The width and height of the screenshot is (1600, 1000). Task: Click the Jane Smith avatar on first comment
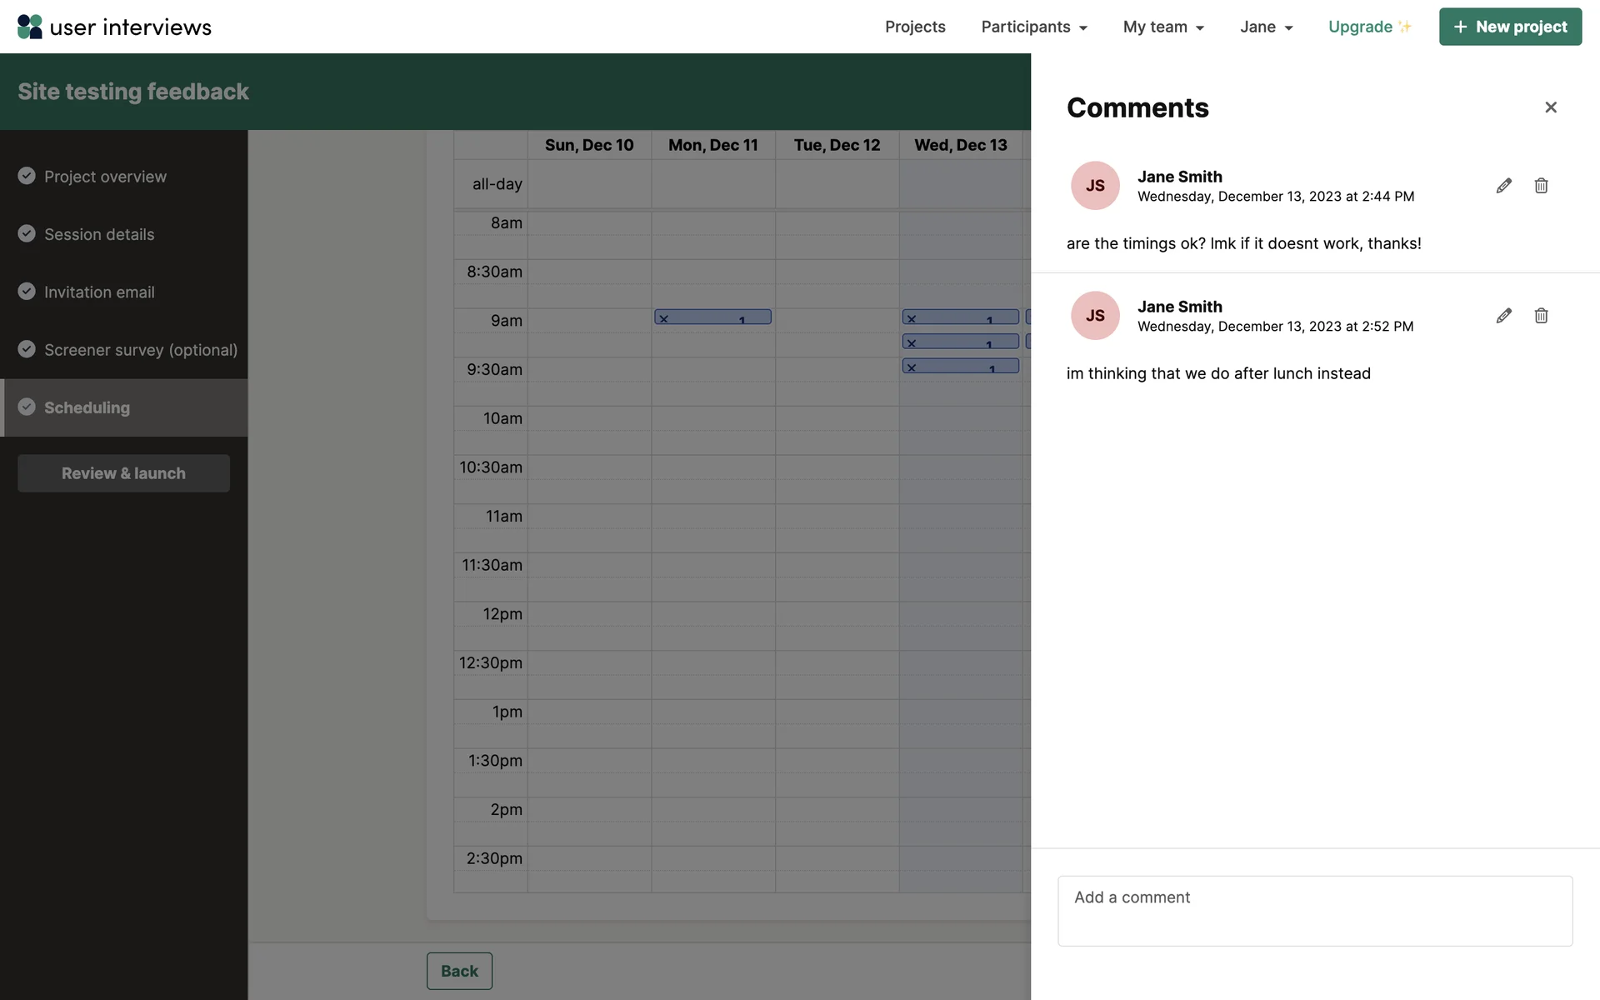[1094, 186]
